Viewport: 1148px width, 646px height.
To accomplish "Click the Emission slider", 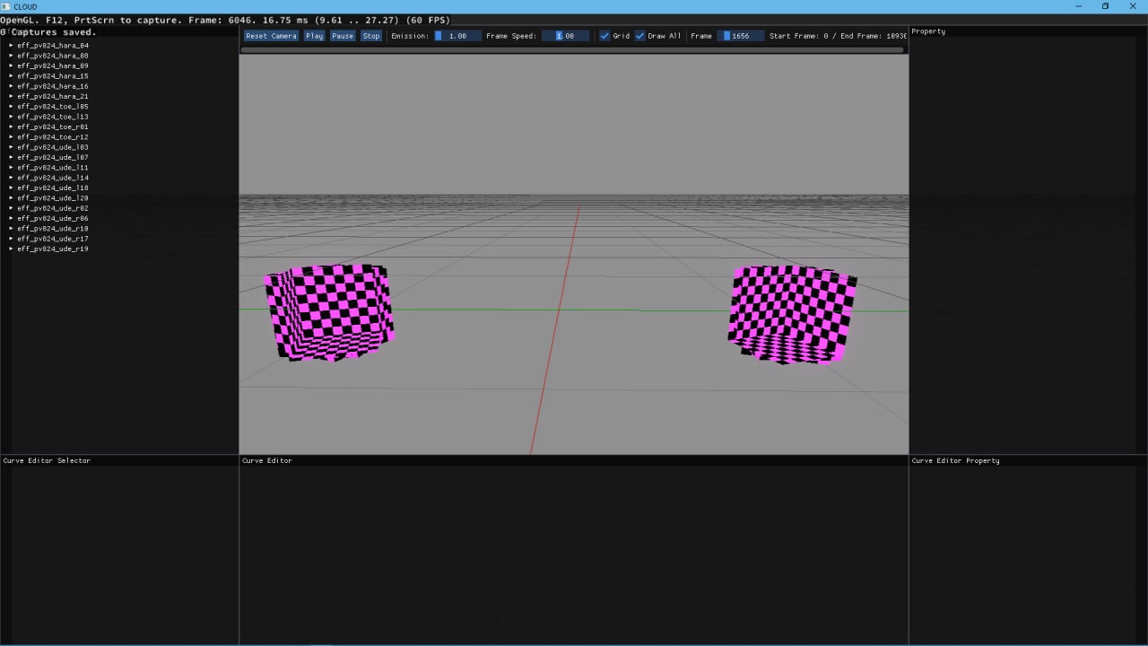I will pyautogui.click(x=457, y=36).
